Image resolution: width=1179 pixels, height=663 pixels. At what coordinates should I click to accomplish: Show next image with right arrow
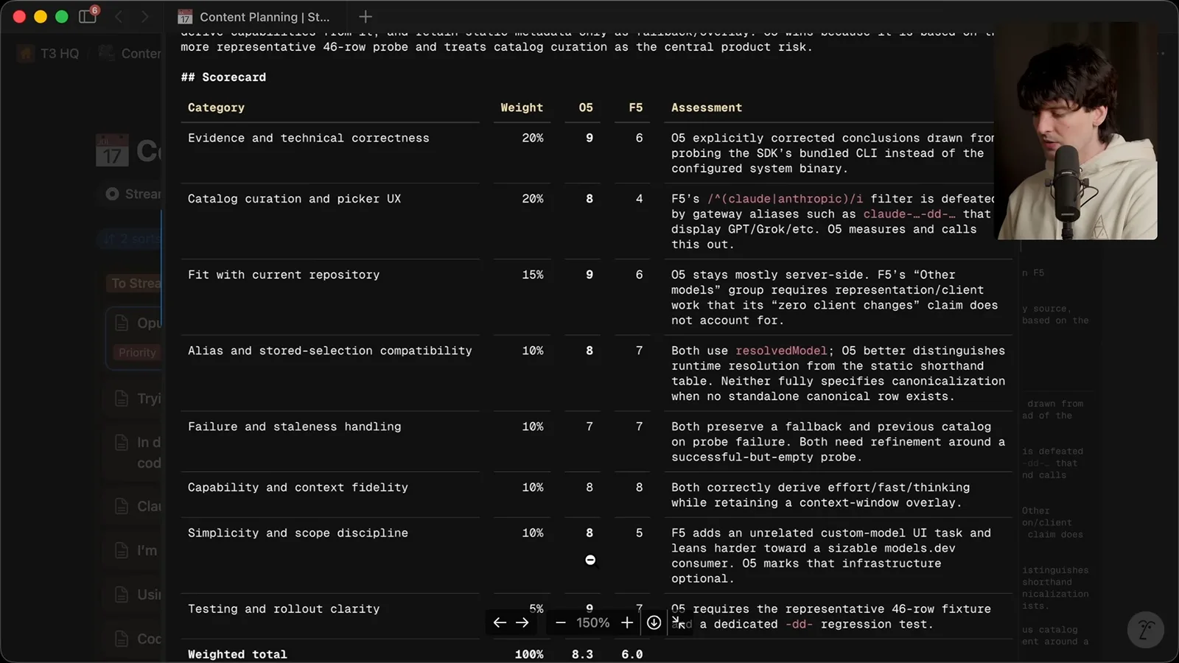tap(522, 622)
